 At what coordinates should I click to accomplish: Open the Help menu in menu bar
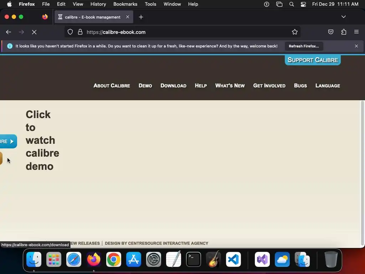tap(193, 4)
